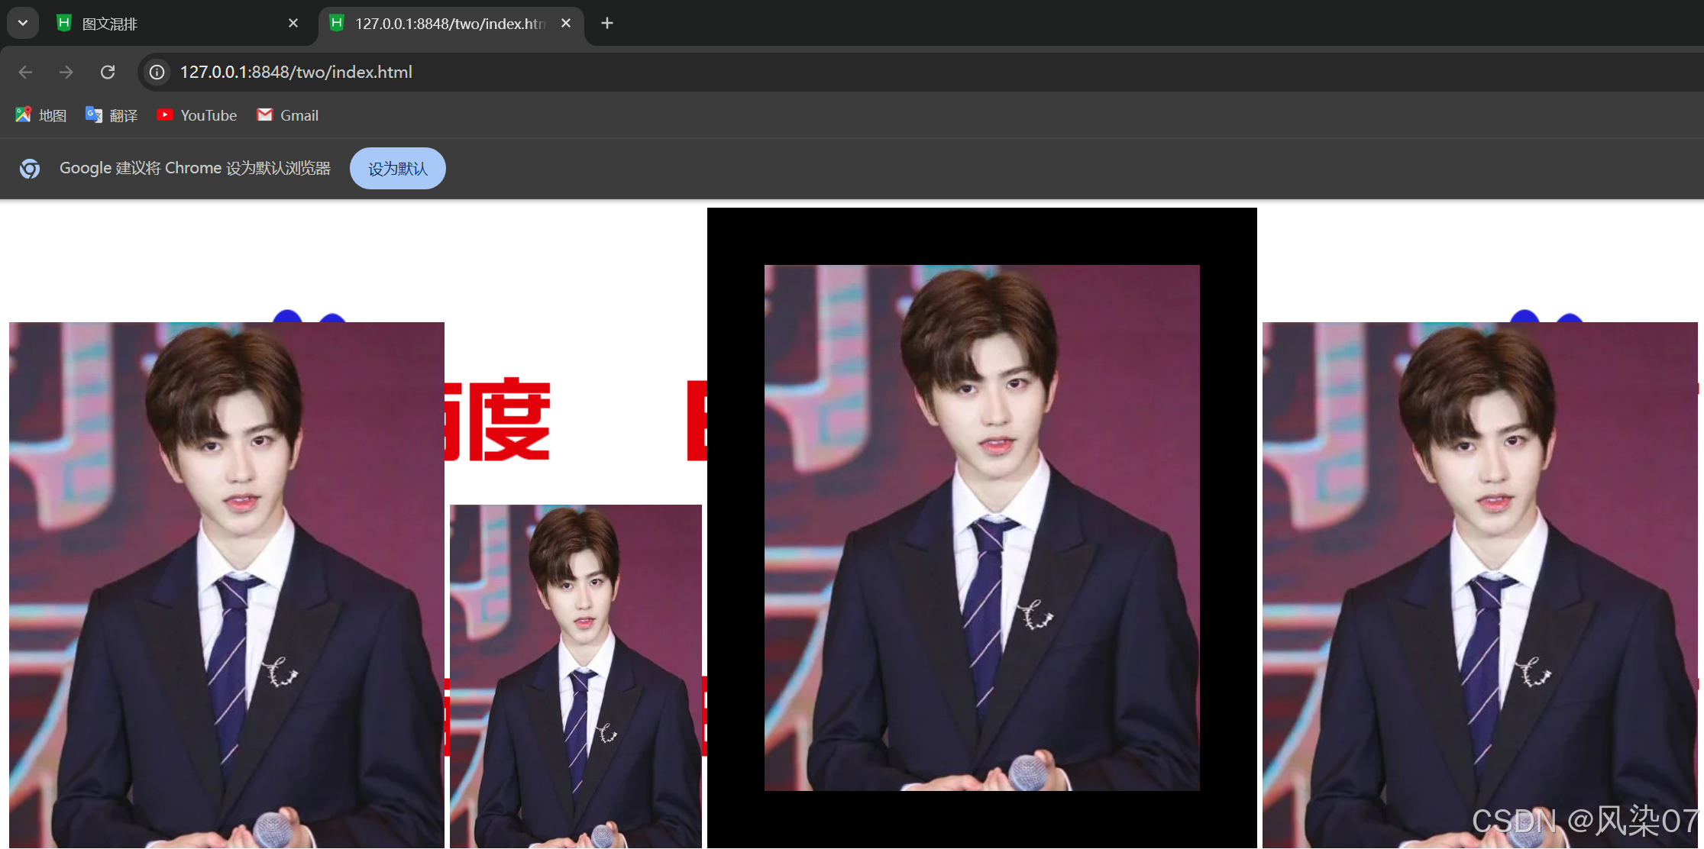The image size is (1704, 849).
Task: Click the black-bordered center portrait image
Action: (981, 527)
